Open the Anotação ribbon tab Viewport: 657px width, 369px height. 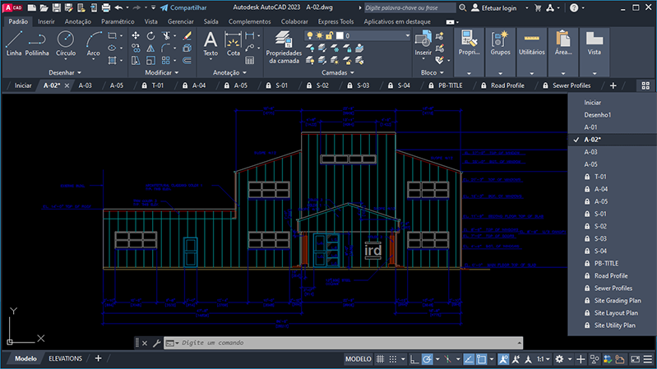click(77, 21)
